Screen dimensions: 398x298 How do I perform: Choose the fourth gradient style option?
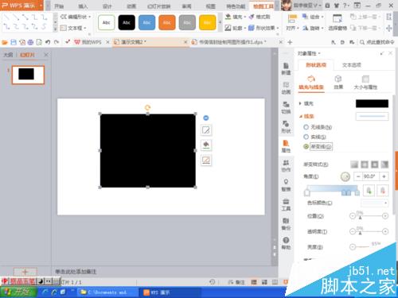pyautogui.click(x=384, y=164)
